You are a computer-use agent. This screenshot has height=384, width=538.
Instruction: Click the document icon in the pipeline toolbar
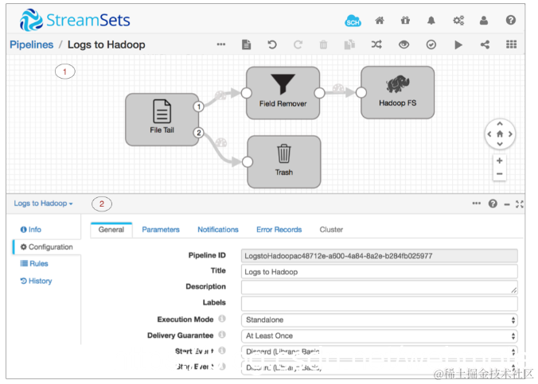(x=247, y=45)
